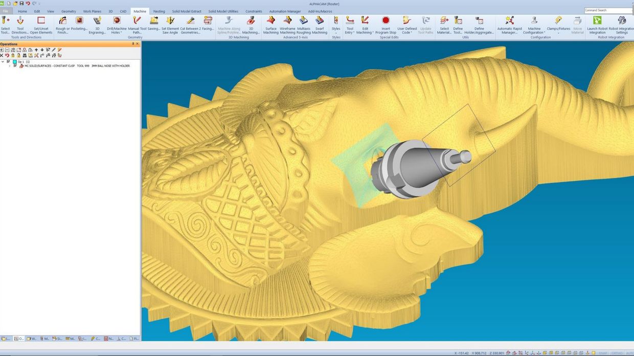This screenshot has height=356, width=634.
Task: Expand the MC Solid/Surfaces Constant Cusp operation
Action: (10, 66)
